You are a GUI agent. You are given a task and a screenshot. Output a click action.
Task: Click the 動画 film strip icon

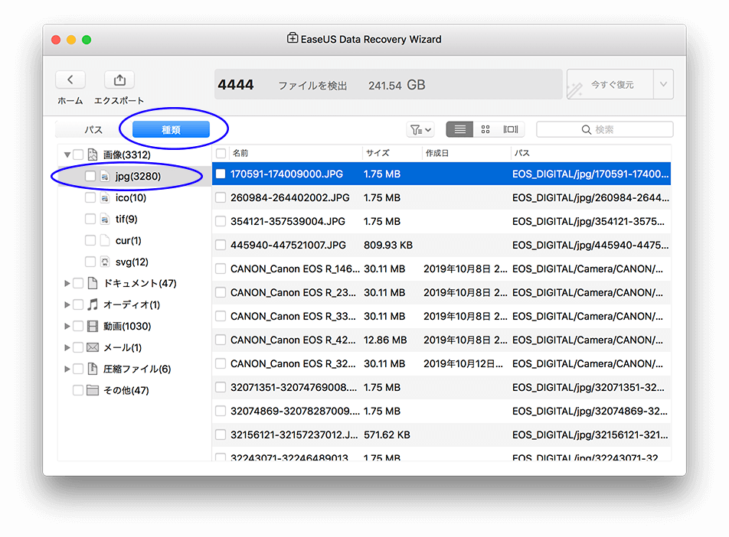click(93, 326)
